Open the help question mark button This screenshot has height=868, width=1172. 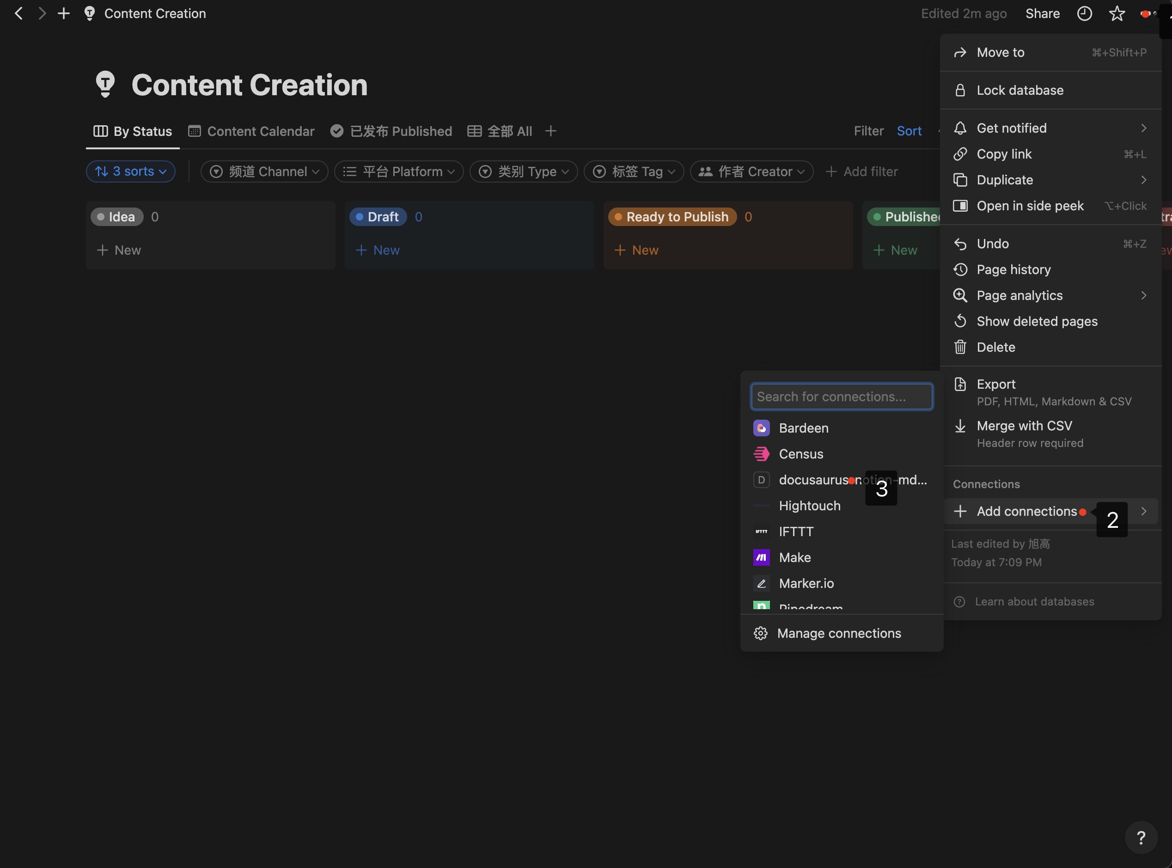1141,837
